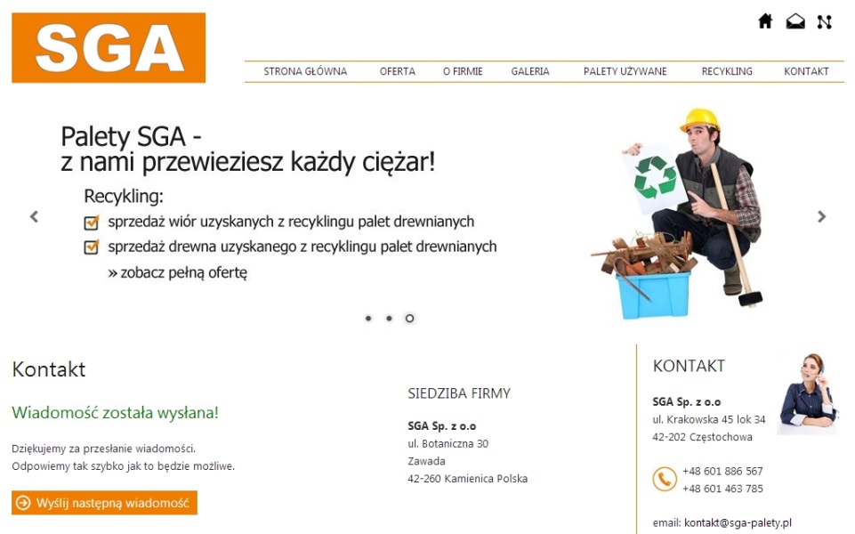
Task: Click address 'ul. Botaniczna 30'
Action: [x=448, y=443]
